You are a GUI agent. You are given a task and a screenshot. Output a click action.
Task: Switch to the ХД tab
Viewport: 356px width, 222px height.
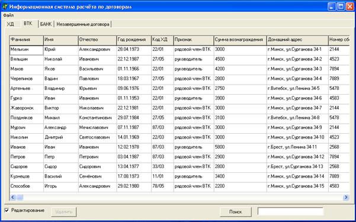11,24
